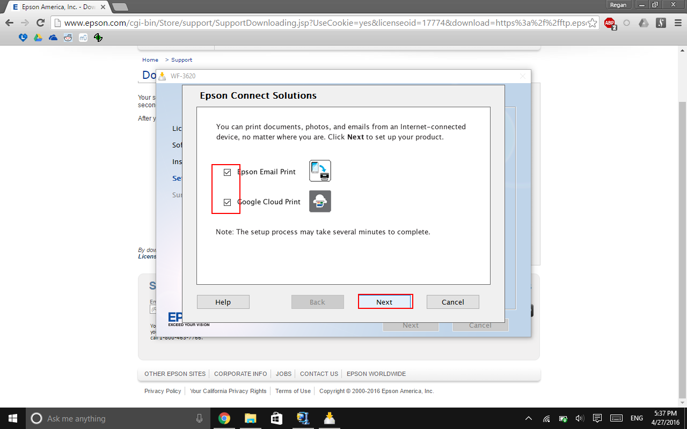Open the Chrome hamburger menu
This screenshot has width=687, height=429.
(677, 23)
